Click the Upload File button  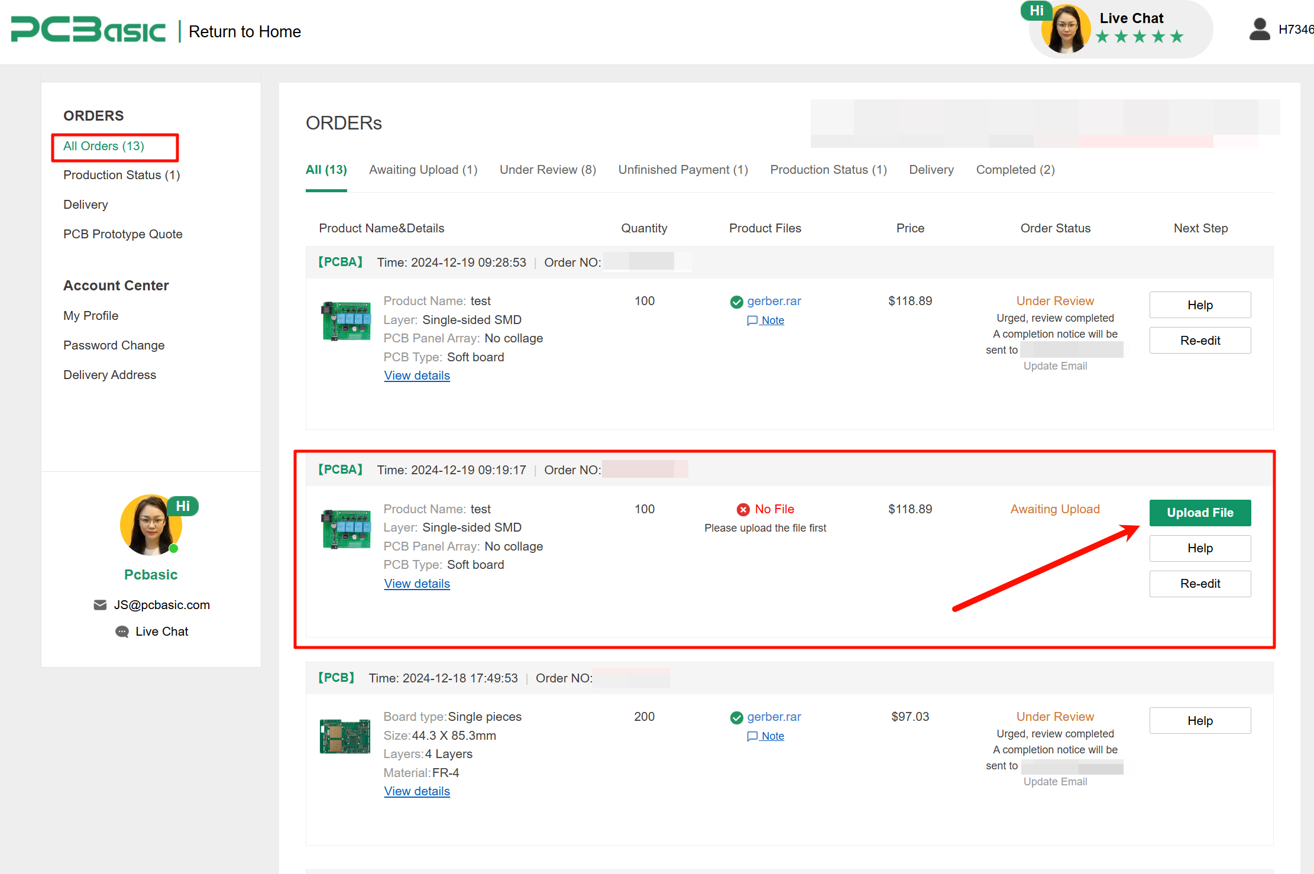pyautogui.click(x=1200, y=513)
